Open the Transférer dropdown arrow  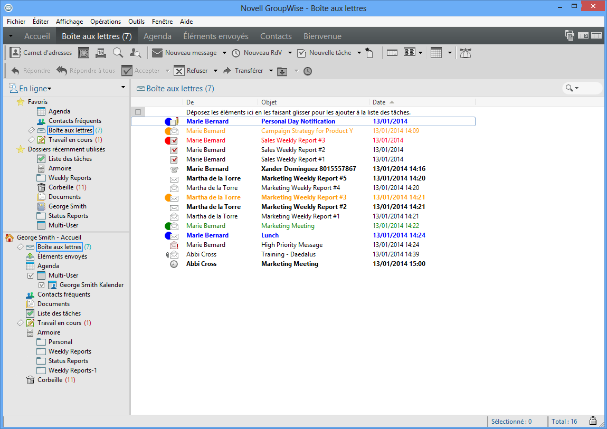[271, 71]
